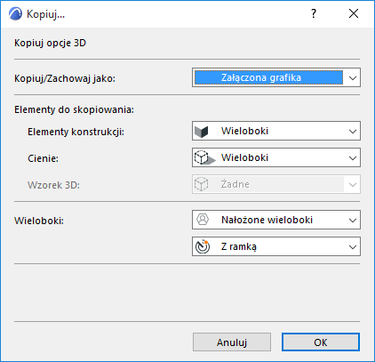
Task: Click the Wieloboki: section label
Action: (x=39, y=221)
